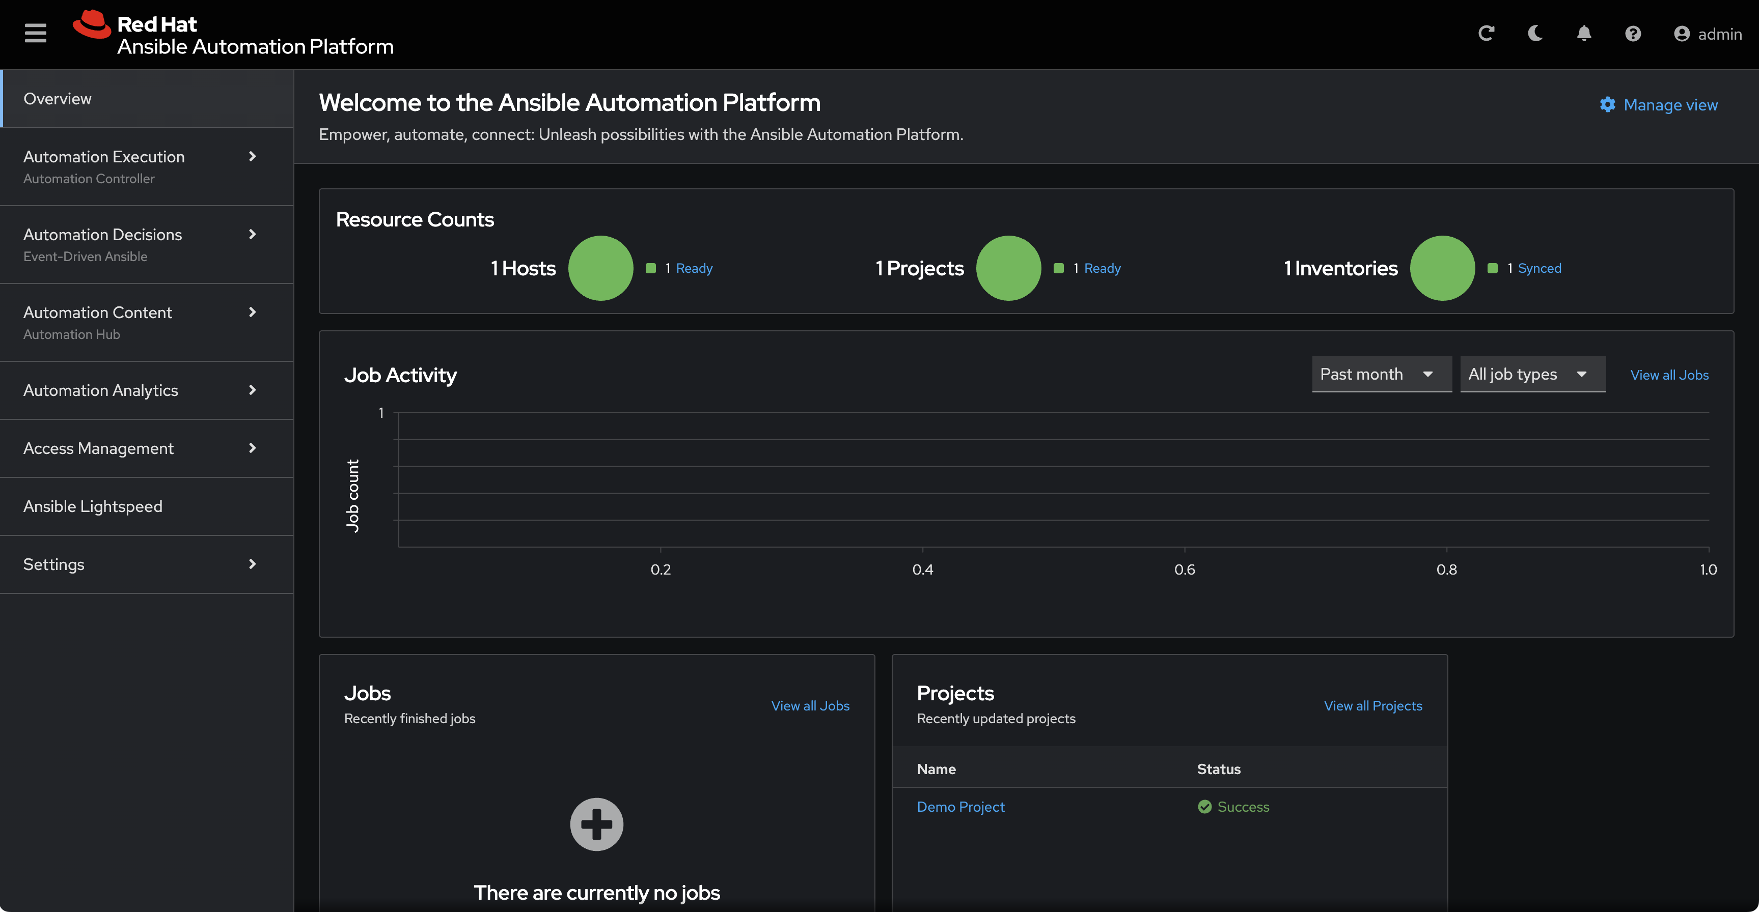The image size is (1759, 912).
Task: Open Ansible Lightspeed nav item
Action: (x=93, y=506)
